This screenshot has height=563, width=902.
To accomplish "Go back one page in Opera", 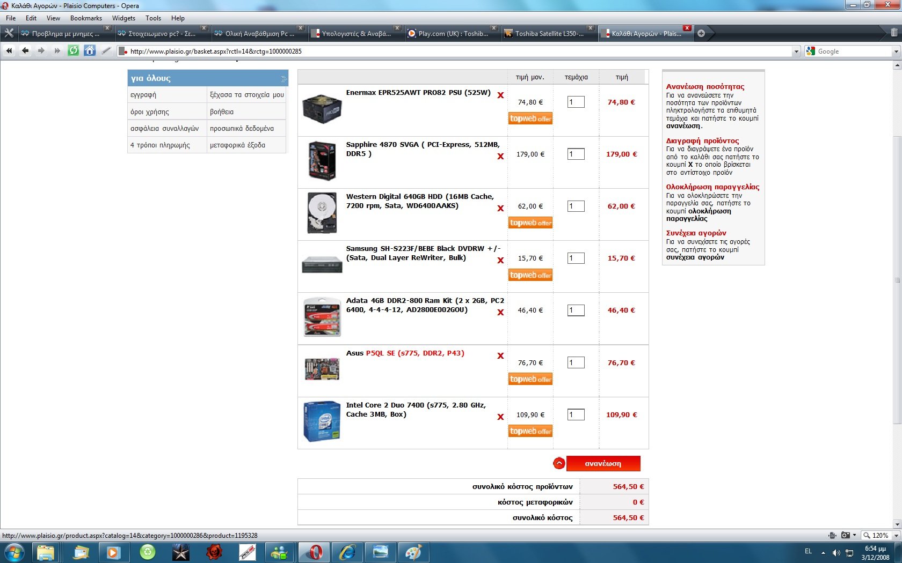I will point(25,51).
